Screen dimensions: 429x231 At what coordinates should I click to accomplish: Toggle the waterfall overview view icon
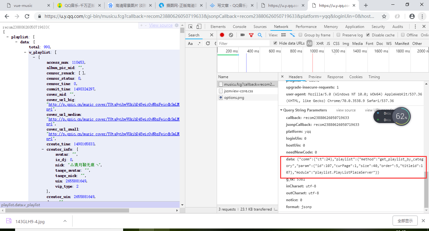click(292, 35)
